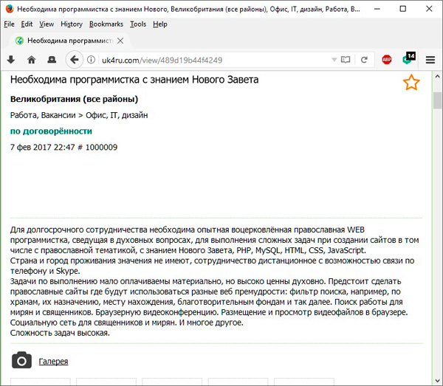Open the hamburger browser menu
Viewport: 443px width, 386px height.
[430, 60]
